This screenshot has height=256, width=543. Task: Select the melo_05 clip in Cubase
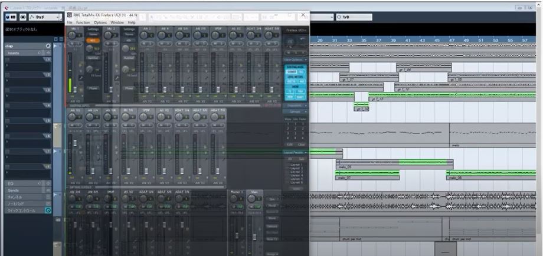point(394,165)
